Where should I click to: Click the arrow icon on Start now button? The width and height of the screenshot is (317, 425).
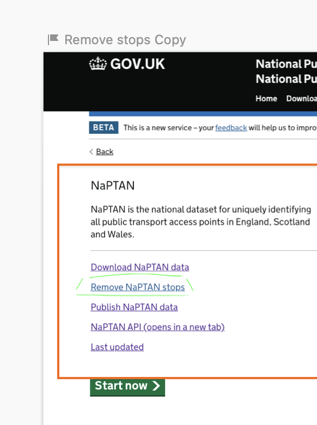pyautogui.click(x=156, y=386)
